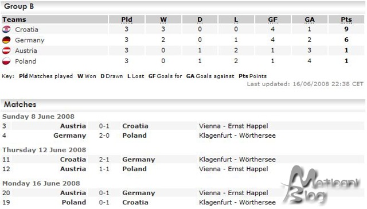Click the GA column header abbreviation
Screen dimensions: 367x209
pyautogui.click(x=310, y=20)
